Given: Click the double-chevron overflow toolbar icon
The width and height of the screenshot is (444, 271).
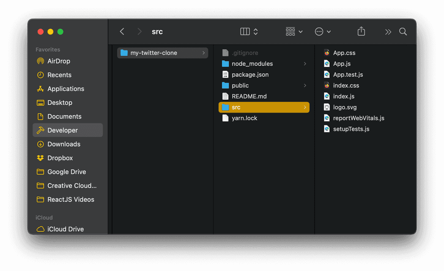Looking at the screenshot, I should [x=388, y=31].
